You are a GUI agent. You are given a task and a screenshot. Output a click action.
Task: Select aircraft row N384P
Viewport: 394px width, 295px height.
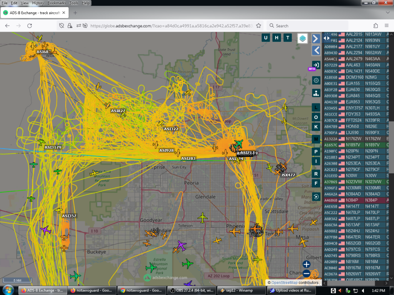(x=356, y=200)
